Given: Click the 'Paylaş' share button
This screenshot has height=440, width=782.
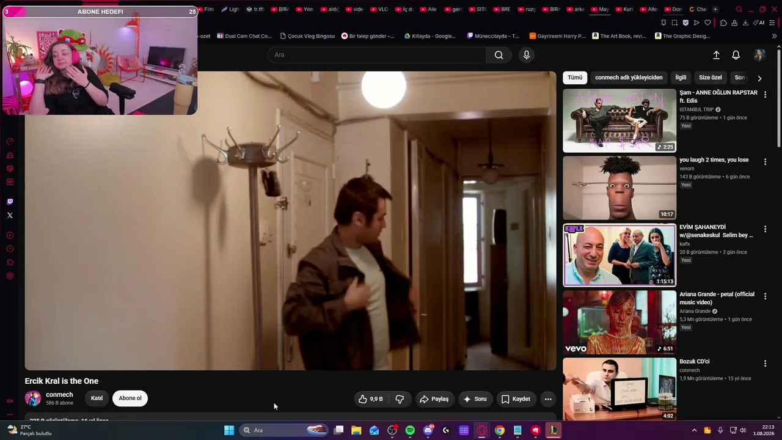Looking at the screenshot, I should 434,399.
